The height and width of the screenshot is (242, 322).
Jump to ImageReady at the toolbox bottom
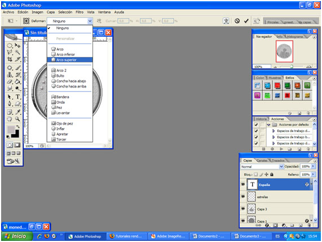coord(13,161)
